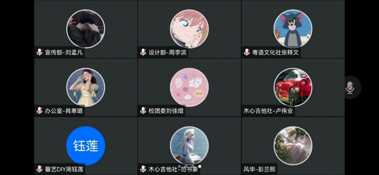
Task: Click the name label 木心吉他社-卢伟业
Action: coord(268,111)
